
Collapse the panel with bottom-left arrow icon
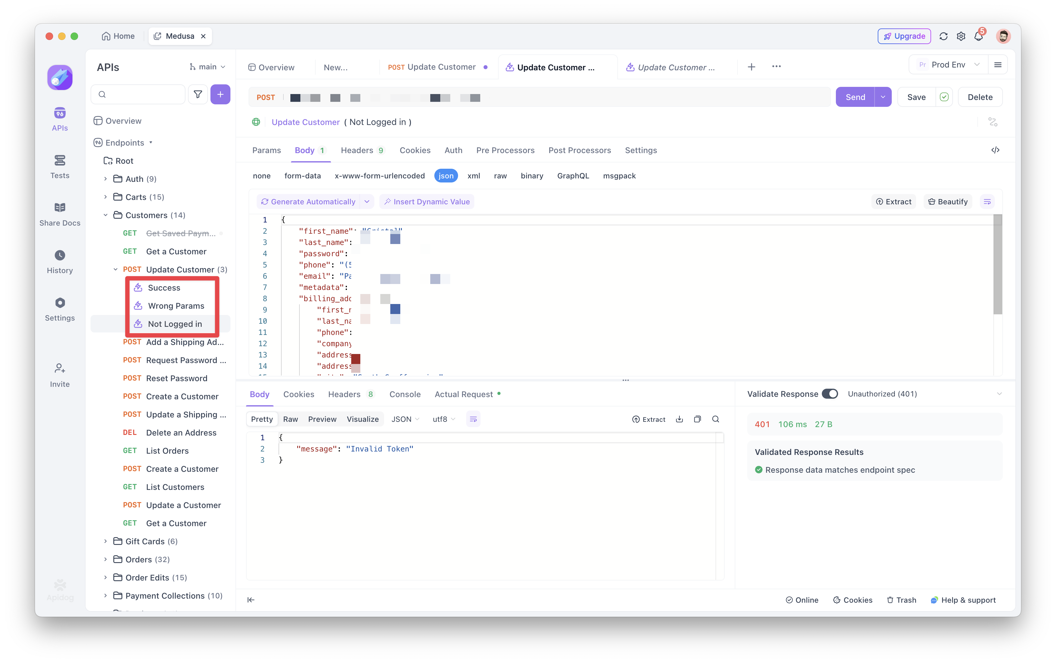pyautogui.click(x=251, y=600)
